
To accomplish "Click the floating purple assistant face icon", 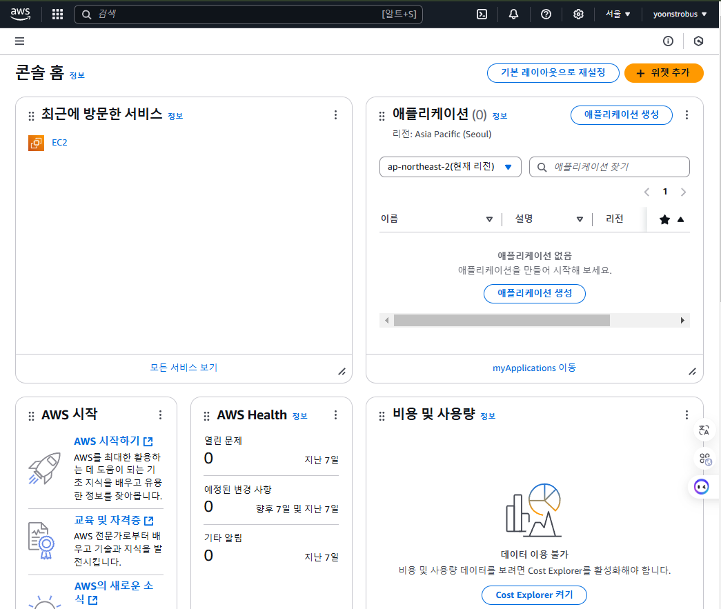I will pos(701,487).
